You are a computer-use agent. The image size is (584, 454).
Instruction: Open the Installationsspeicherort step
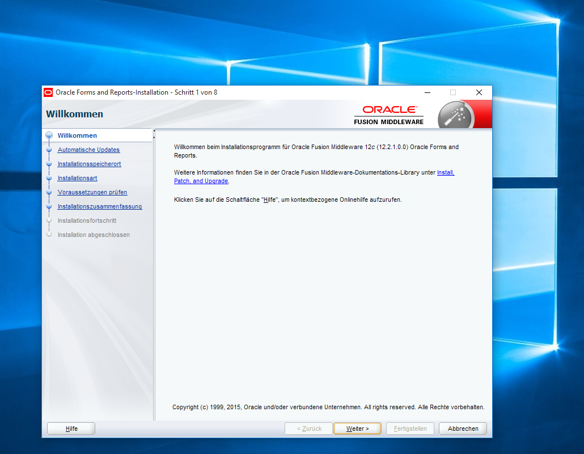point(90,164)
